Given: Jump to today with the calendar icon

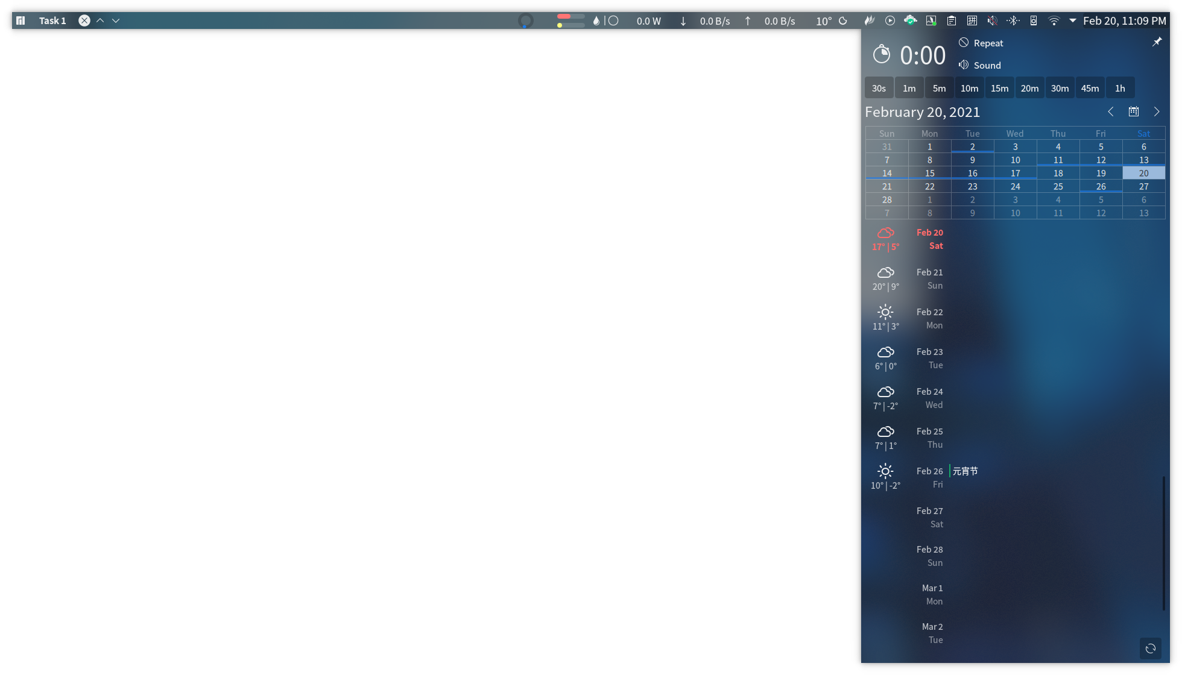Looking at the screenshot, I should 1134,111.
